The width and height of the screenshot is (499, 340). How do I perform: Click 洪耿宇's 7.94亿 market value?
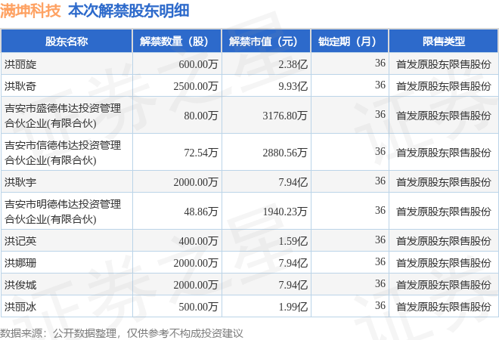coord(293,182)
